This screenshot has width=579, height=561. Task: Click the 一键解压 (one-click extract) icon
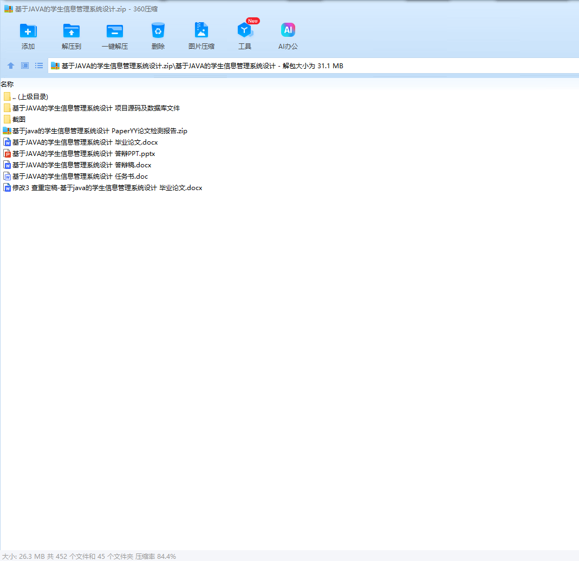coord(115,31)
